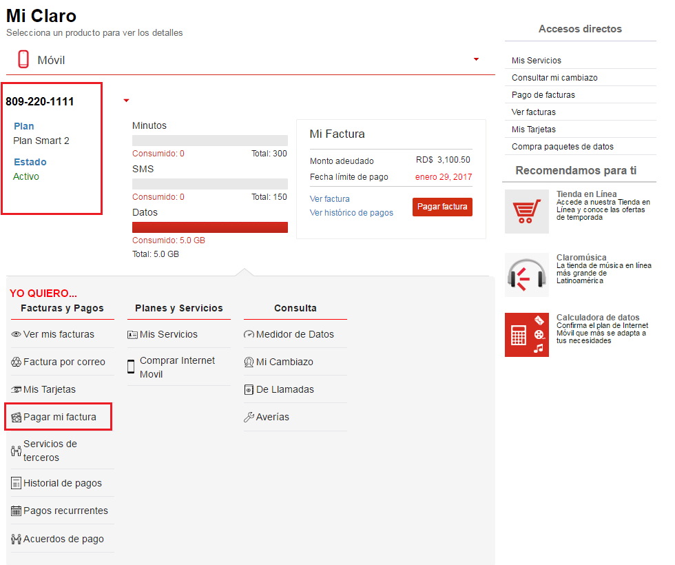This screenshot has width=675, height=565.
Task: Click the ID card icon beside Mis Servicios
Action: (x=132, y=335)
